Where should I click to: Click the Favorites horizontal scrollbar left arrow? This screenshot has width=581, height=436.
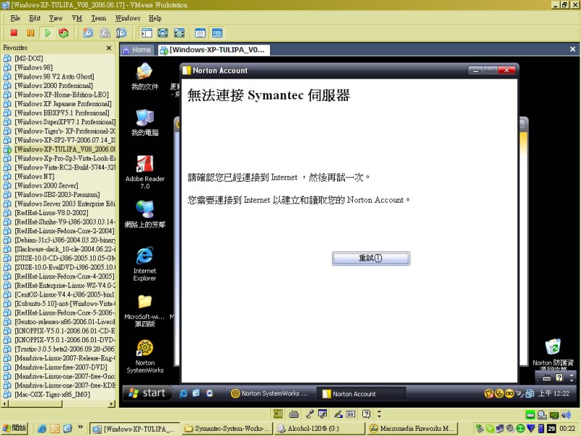pos(4,404)
